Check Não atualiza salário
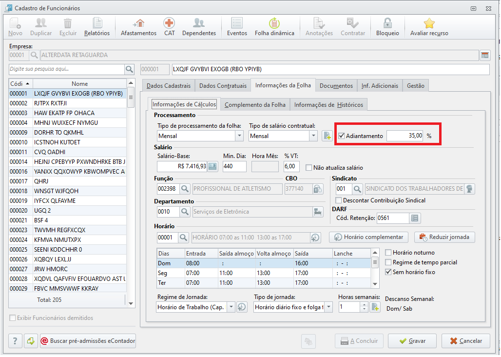The width and height of the screenshot is (501, 357). click(308, 167)
